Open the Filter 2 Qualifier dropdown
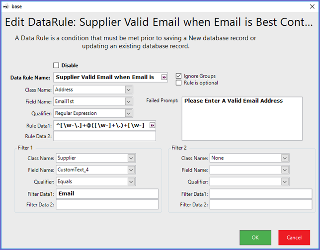The image size is (320, 250). [284, 182]
